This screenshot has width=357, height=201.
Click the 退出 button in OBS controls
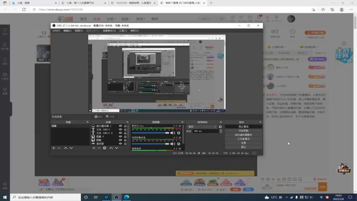click(x=243, y=147)
